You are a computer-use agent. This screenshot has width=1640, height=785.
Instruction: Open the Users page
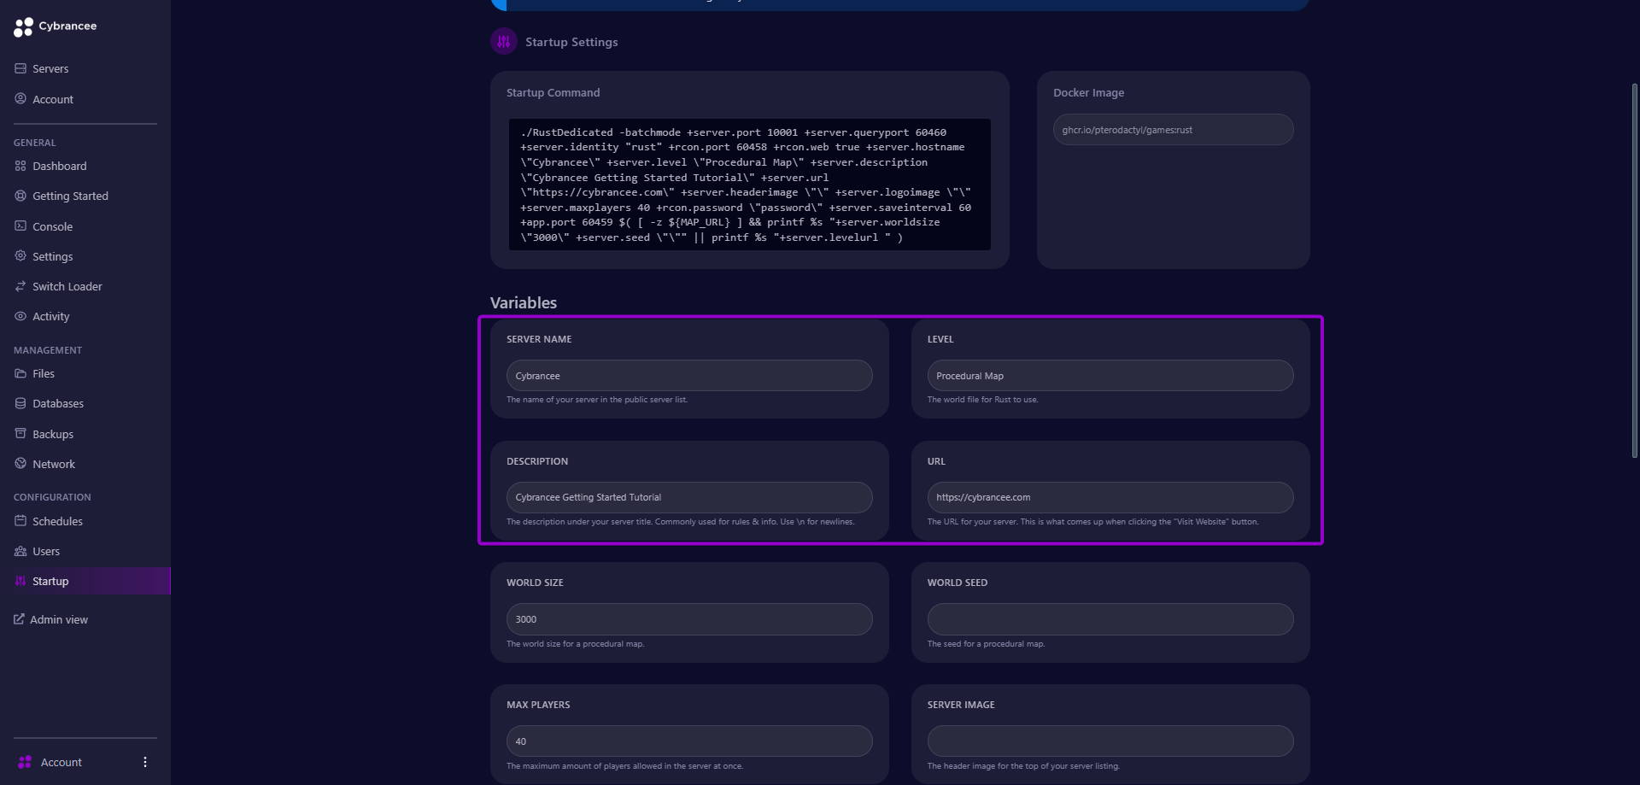click(x=46, y=551)
